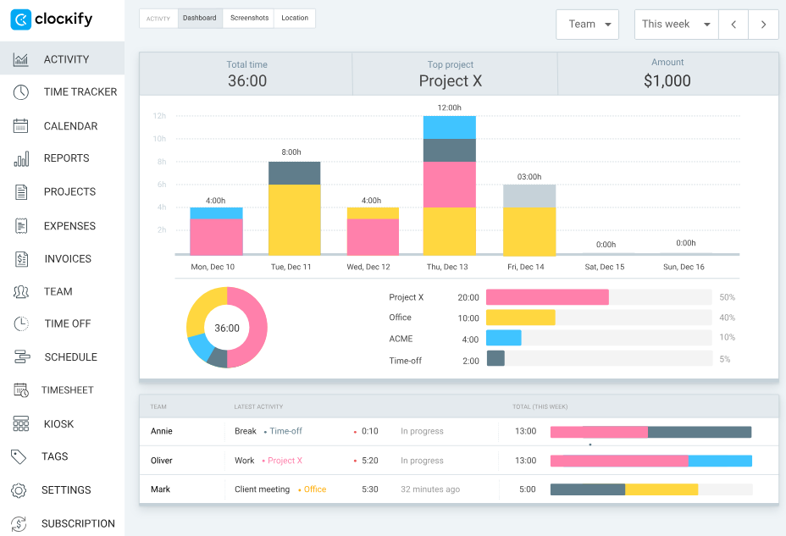Select the Expenses sidebar icon
786x536 pixels.
pyautogui.click(x=20, y=225)
